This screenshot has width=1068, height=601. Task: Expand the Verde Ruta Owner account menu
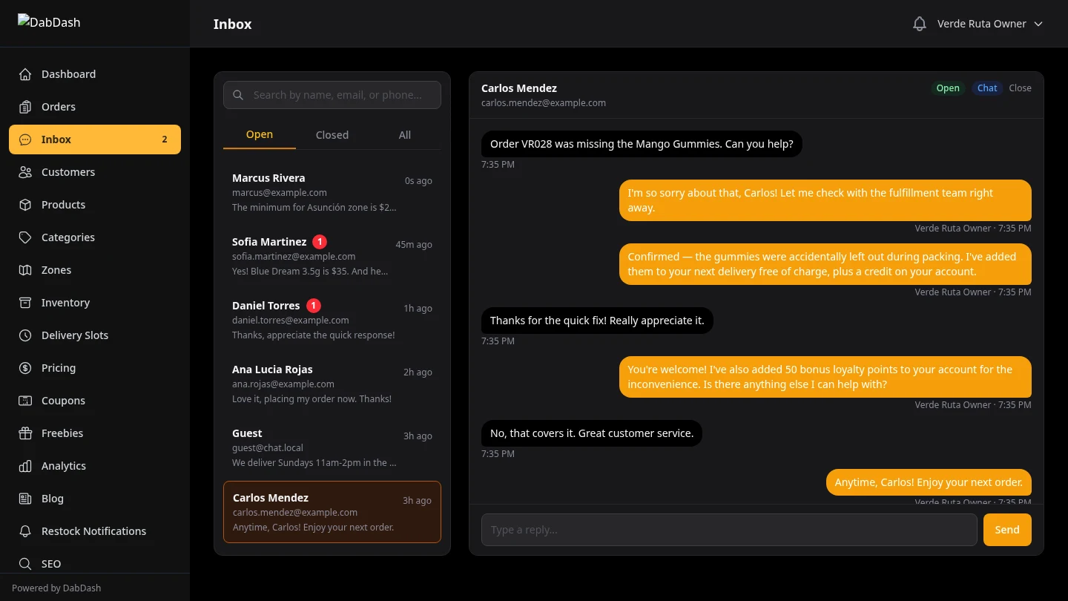pyautogui.click(x=990, y=23)
